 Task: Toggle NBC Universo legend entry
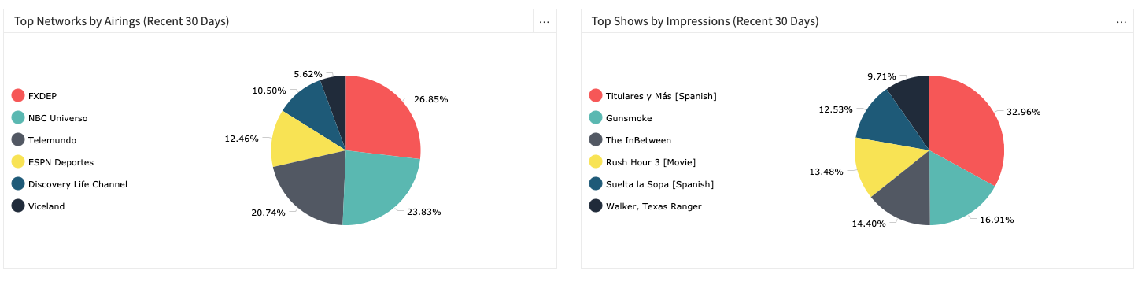point(50,118)
